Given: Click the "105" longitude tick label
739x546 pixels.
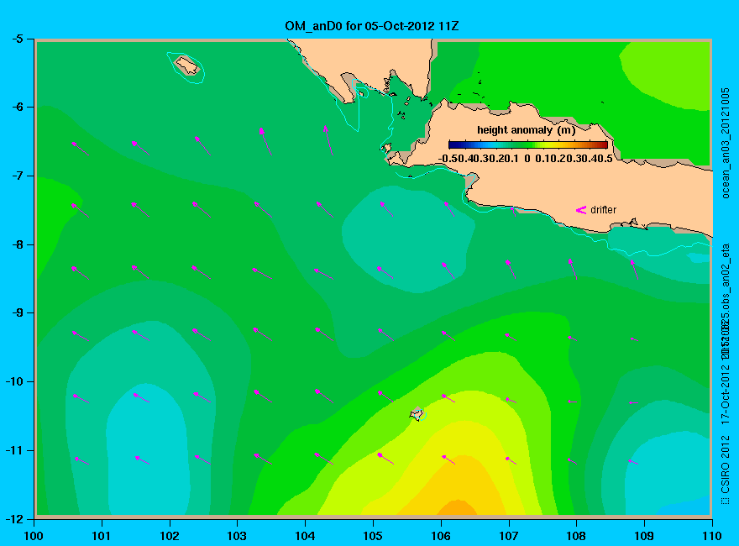Looking at the screenshot, I should [x=373, y=536].
